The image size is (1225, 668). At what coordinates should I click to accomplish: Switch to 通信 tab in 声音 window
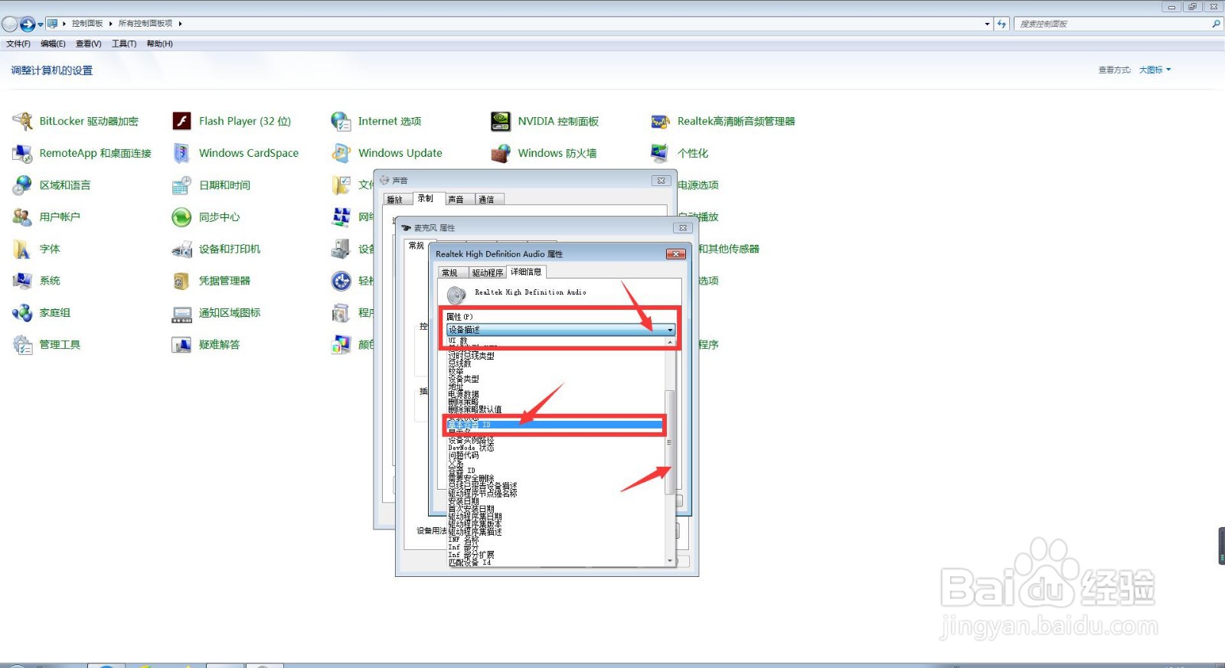tap(487, 200)
